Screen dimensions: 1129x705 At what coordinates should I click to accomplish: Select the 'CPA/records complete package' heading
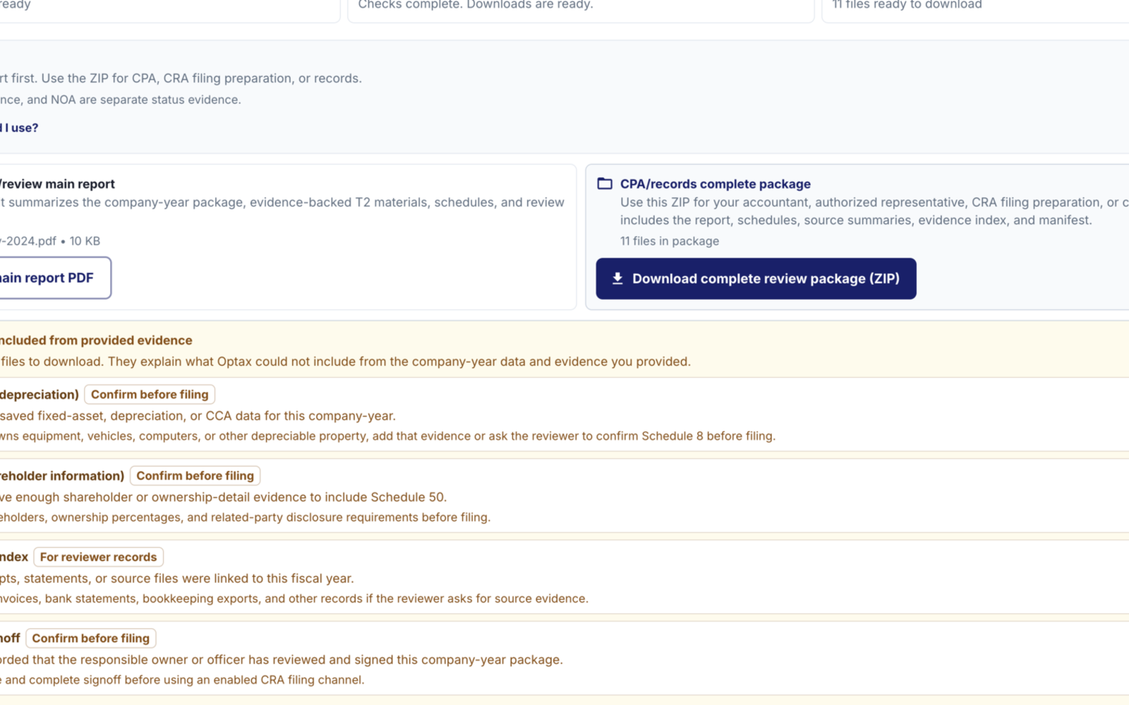click(716, 184)
